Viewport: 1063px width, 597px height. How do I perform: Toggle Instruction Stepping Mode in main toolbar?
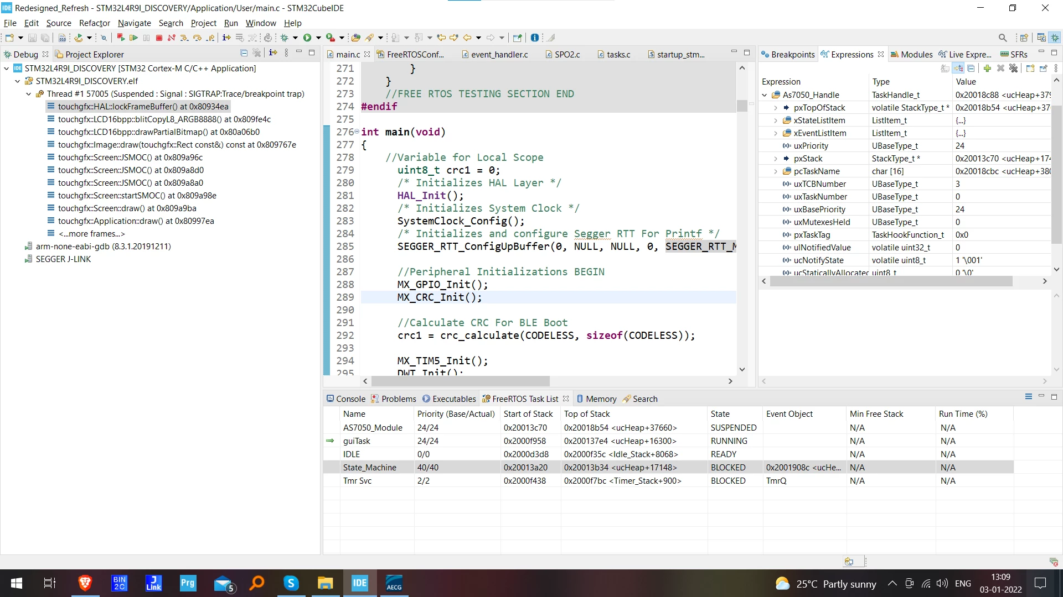(226, 38)
